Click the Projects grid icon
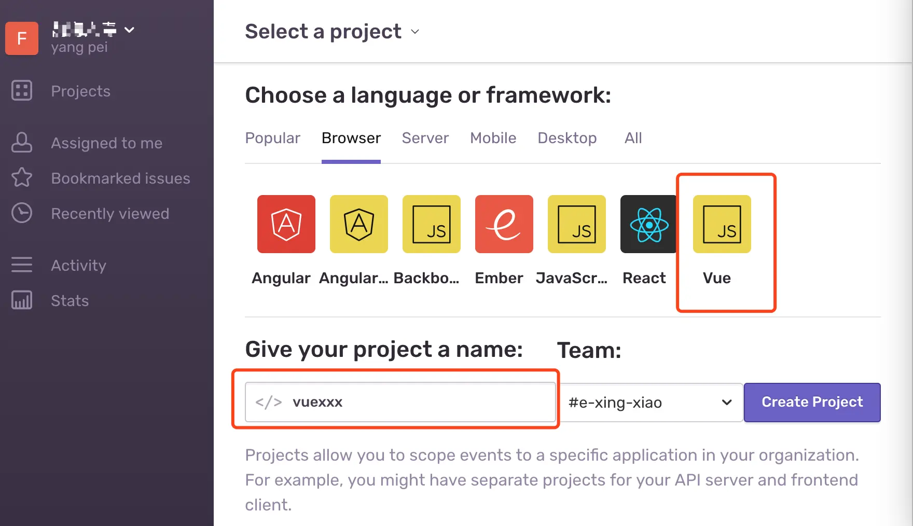This screenshot has width=913, height=526. tap(22, 91)
